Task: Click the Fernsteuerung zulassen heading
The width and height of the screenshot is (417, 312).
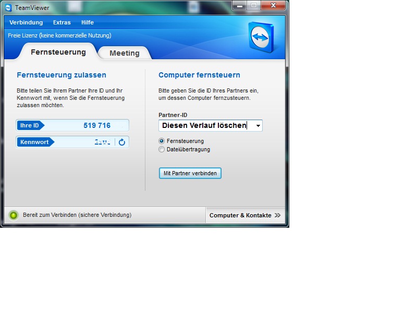Action: (x=62, y=75)
